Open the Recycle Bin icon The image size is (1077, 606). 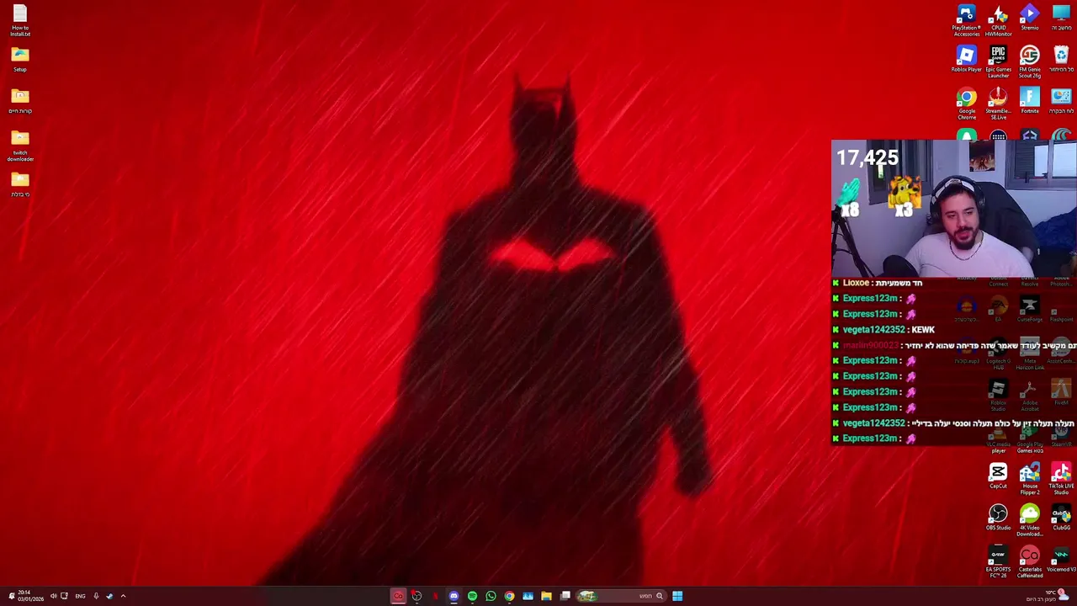[x=1061, y=60]
